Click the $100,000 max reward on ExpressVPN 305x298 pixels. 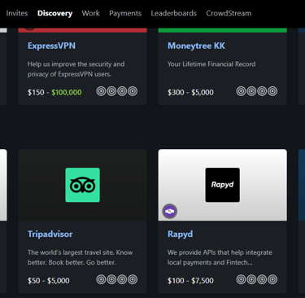(x=67, y=92)
